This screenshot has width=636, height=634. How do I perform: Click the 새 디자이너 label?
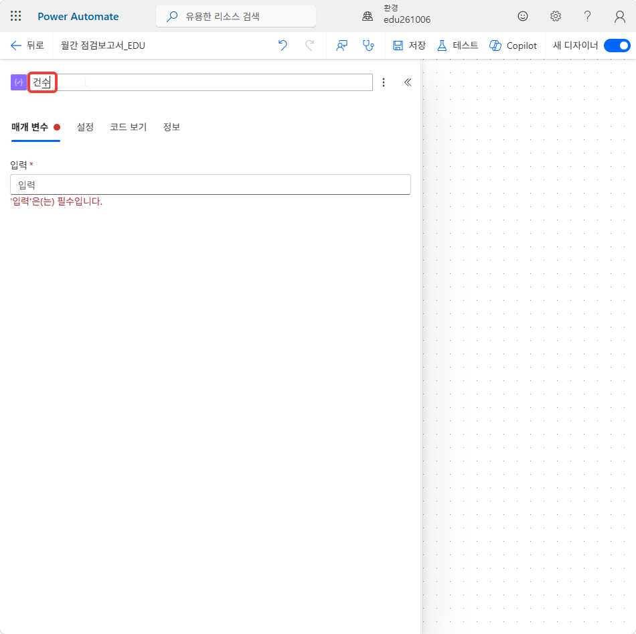pos(575,46)
